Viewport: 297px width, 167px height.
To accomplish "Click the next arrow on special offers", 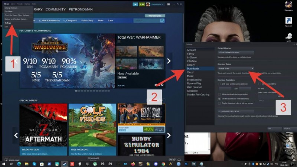I will pyautogui.click(x=169, y=135).
